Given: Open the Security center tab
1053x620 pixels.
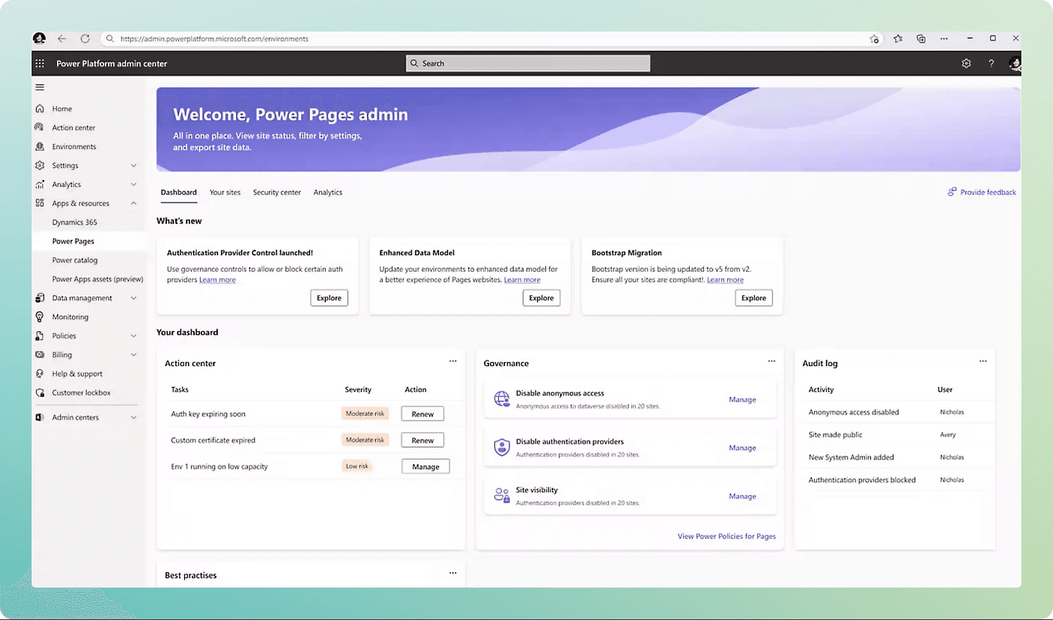Looking at the screenshot, I should click(277, 192).
